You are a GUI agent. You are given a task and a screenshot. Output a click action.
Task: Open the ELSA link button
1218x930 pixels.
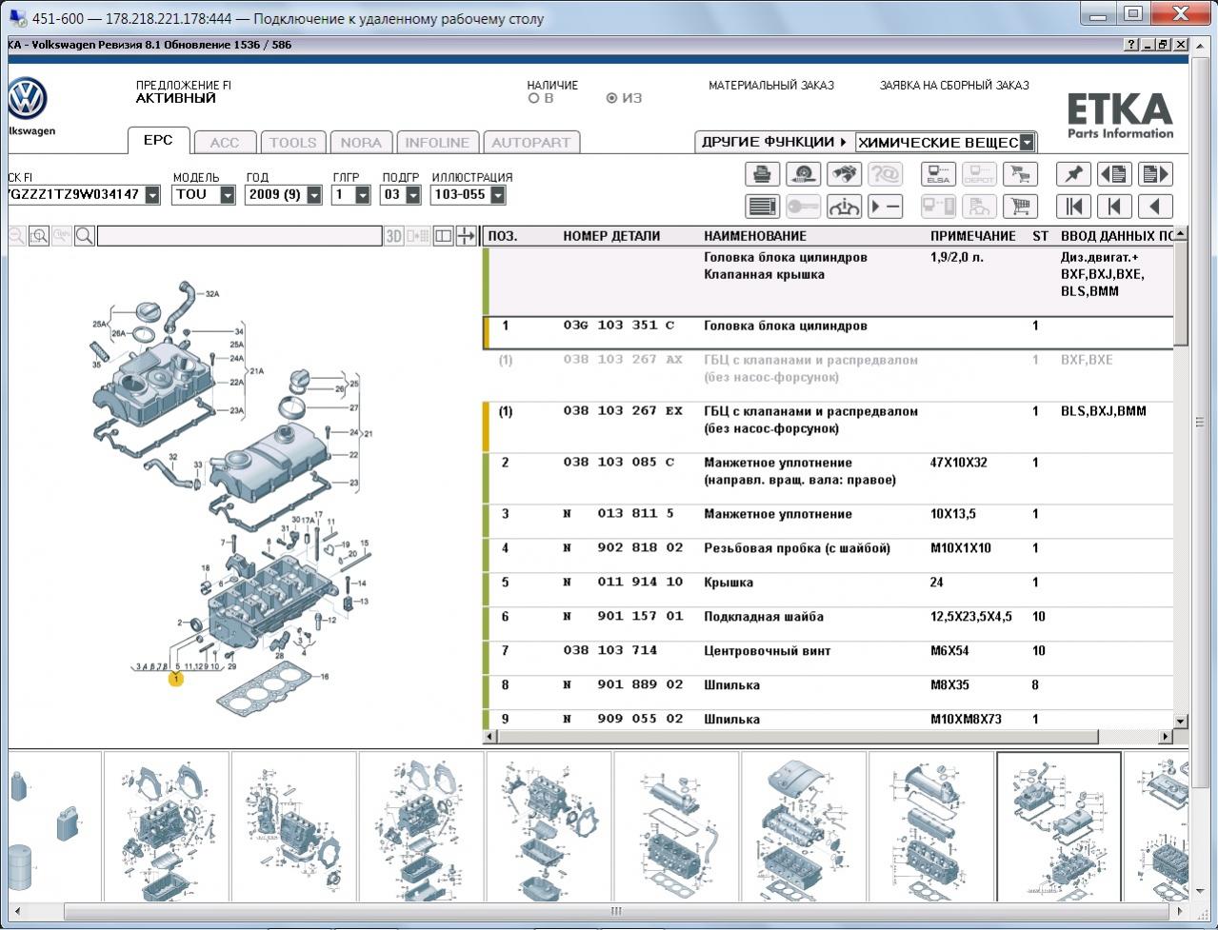pos(939,174)
